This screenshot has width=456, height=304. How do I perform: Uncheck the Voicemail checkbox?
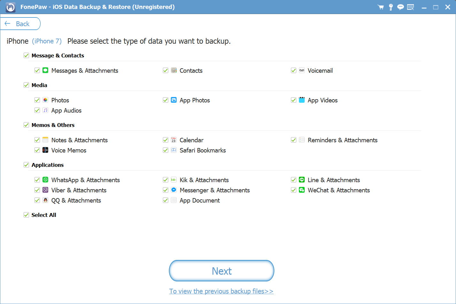click(293, 70)
